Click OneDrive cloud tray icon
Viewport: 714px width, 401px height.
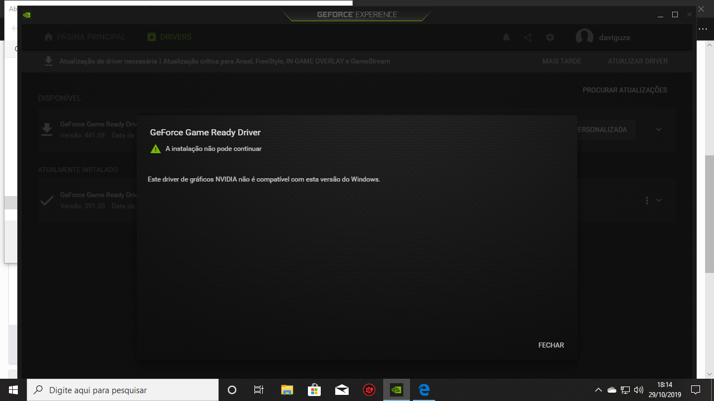click(612, 390)
